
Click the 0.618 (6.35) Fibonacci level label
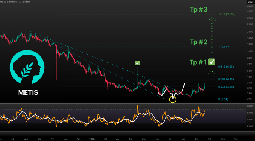point(226,67)
